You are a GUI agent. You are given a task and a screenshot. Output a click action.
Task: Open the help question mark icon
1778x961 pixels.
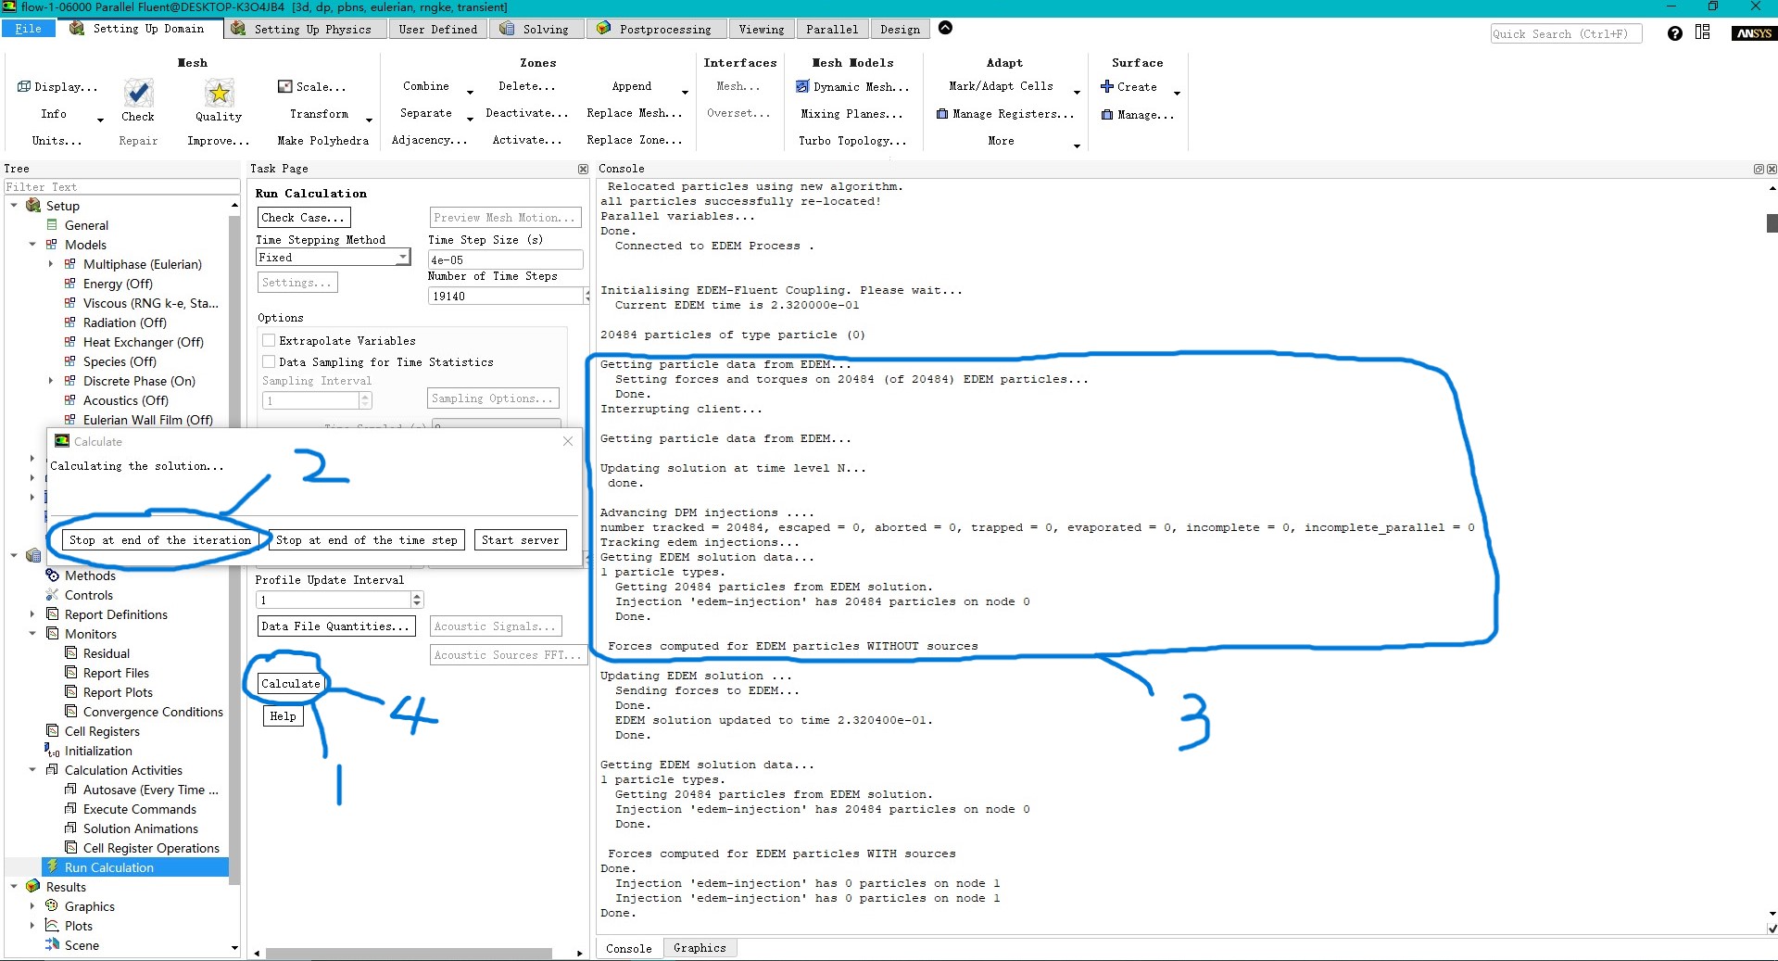point(1674,33)
